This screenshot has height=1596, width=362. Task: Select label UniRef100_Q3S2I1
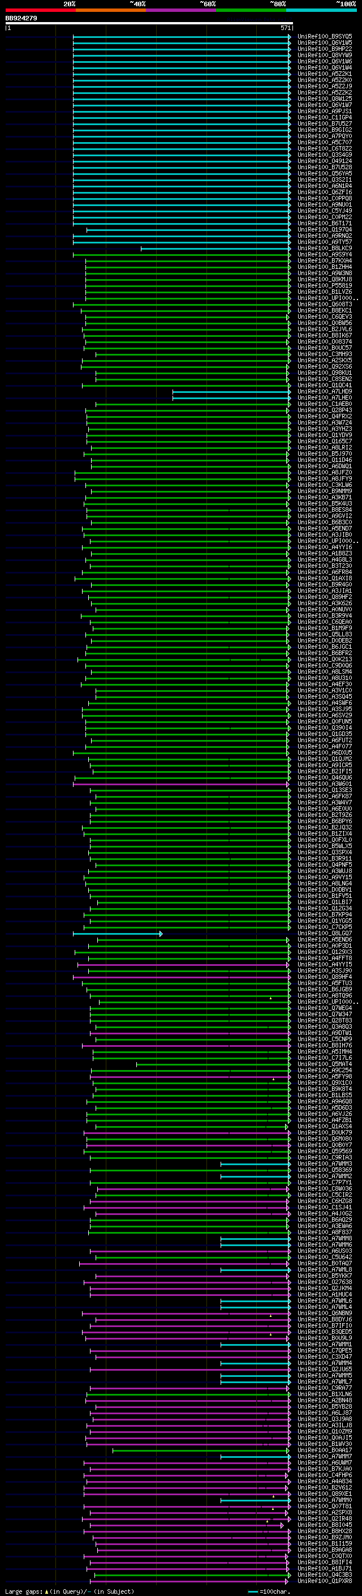(x=325, y=179)
